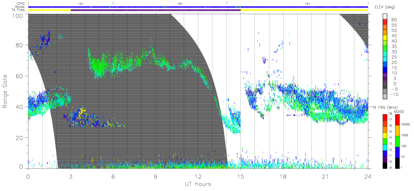Click the Noise row label at top
This screenshot has width=414, height=191.
21,7
